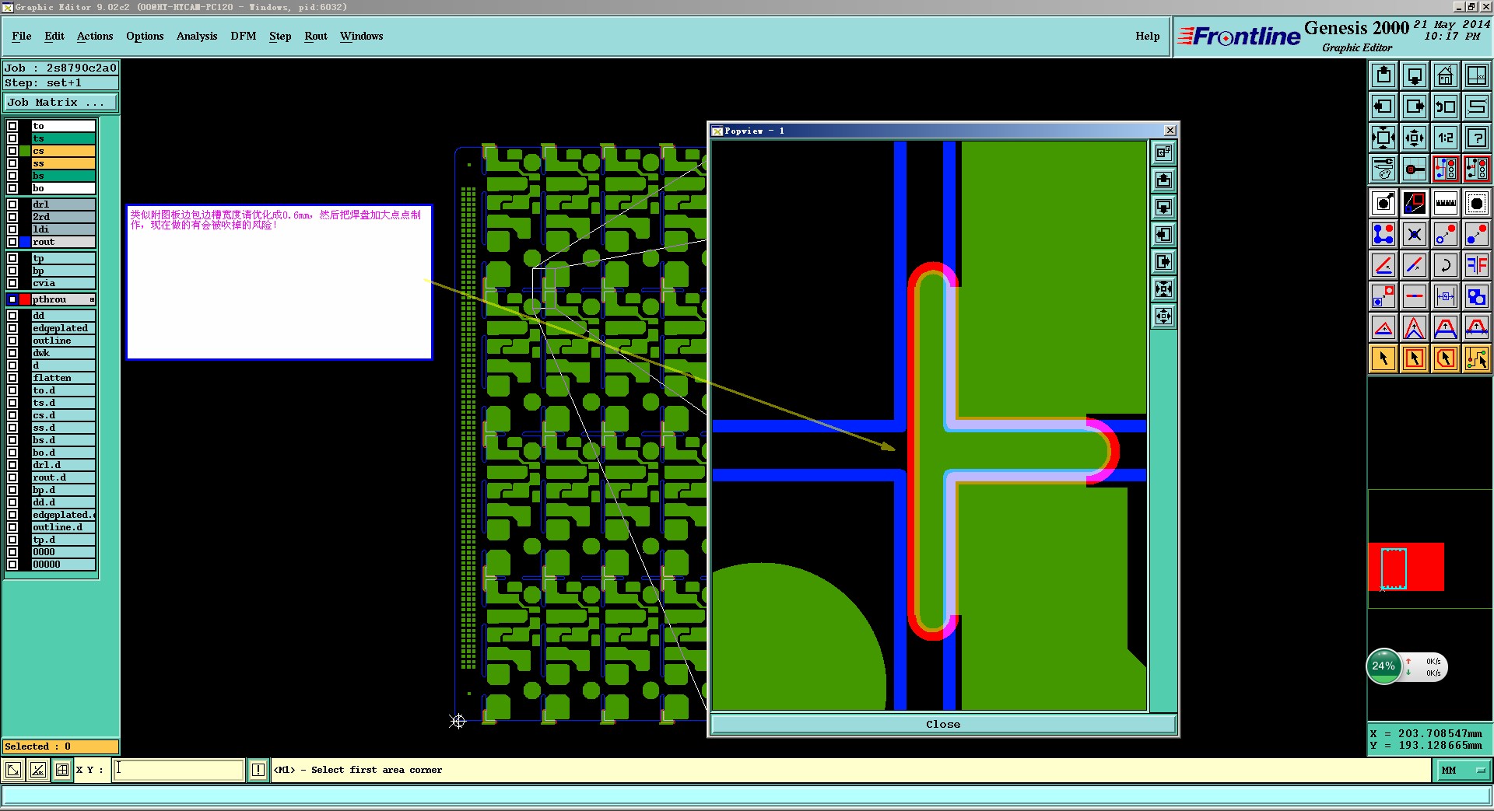The width and height of the screenshot is (1494, 811).
Task: Open the wrench and palette settings icon
Action: pos(1384,169)
